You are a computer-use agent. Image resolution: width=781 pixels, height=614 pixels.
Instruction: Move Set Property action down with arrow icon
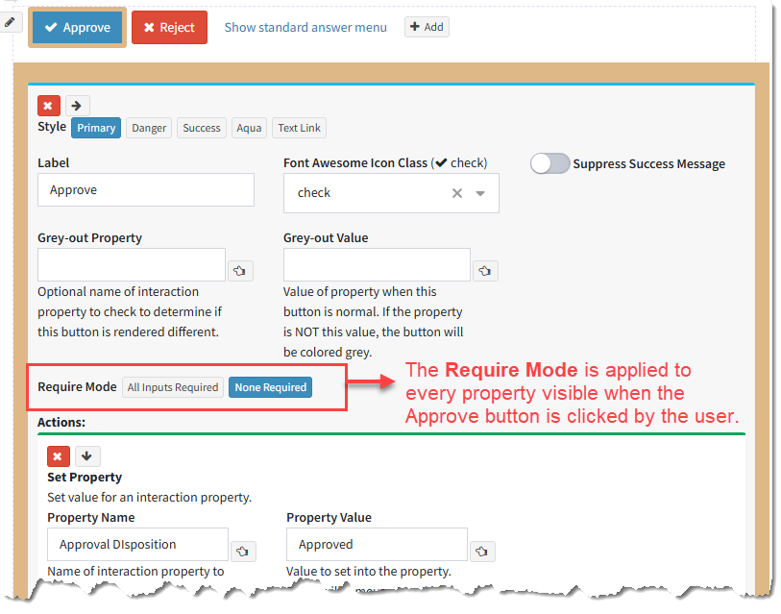[x=87, y=456]
